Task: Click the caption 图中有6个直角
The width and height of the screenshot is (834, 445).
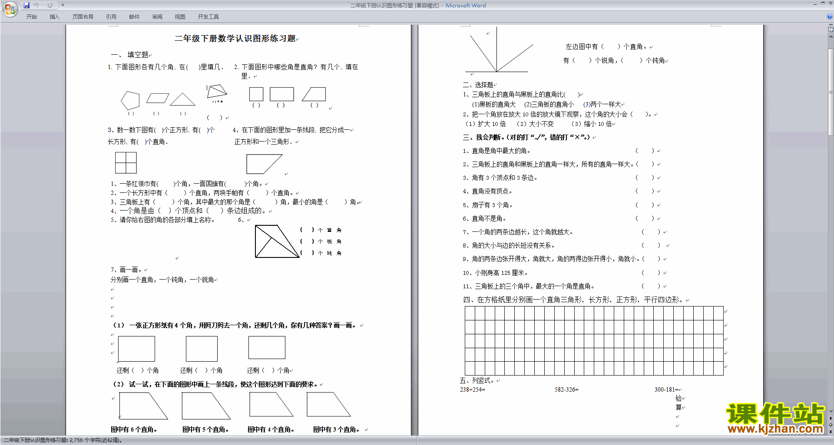Action: click(134, 429)
